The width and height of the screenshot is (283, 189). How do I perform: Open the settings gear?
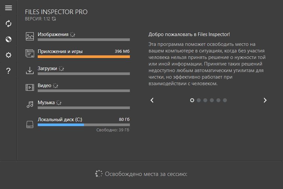[x=8, y=55]
